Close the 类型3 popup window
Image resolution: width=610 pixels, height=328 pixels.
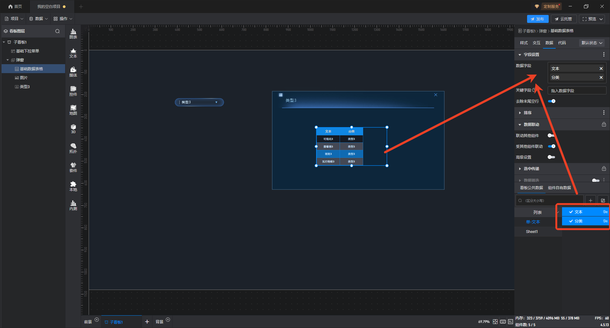(x=436, y=95)
